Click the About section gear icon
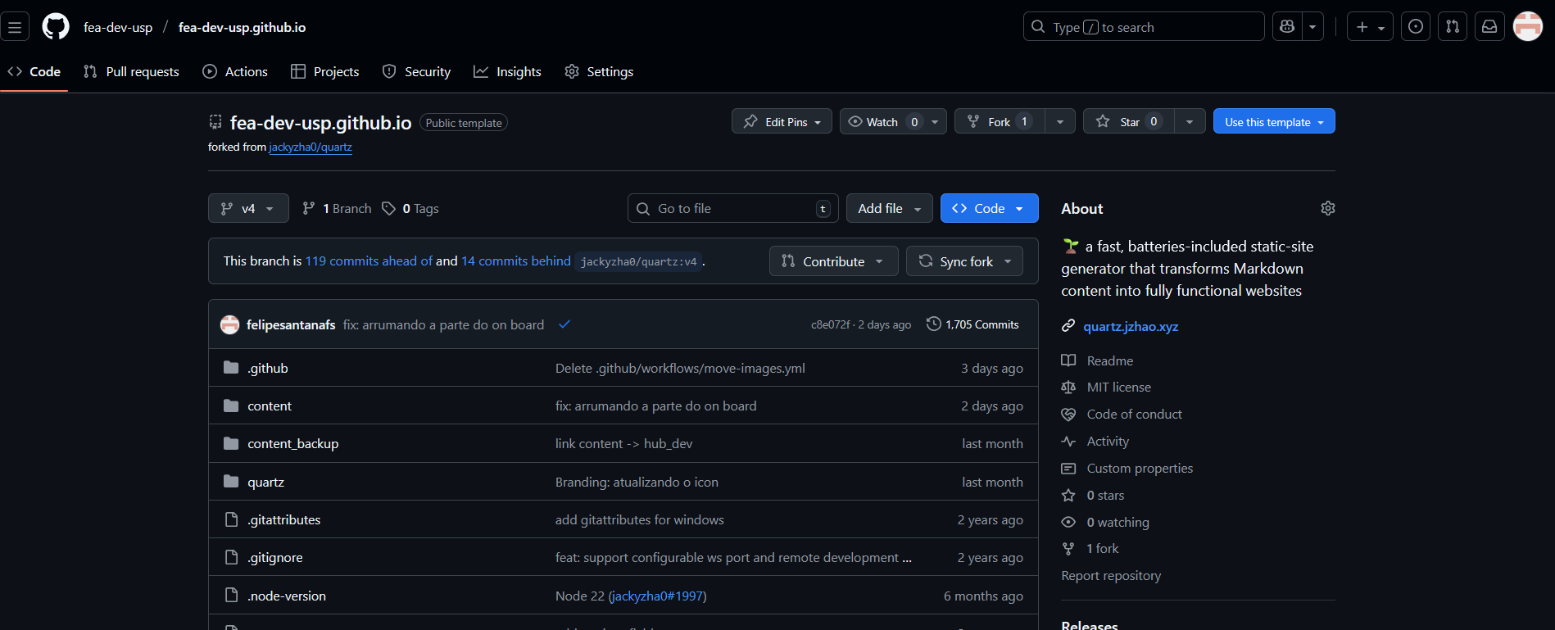The image size is (1555, 630). click(1327, 208)
